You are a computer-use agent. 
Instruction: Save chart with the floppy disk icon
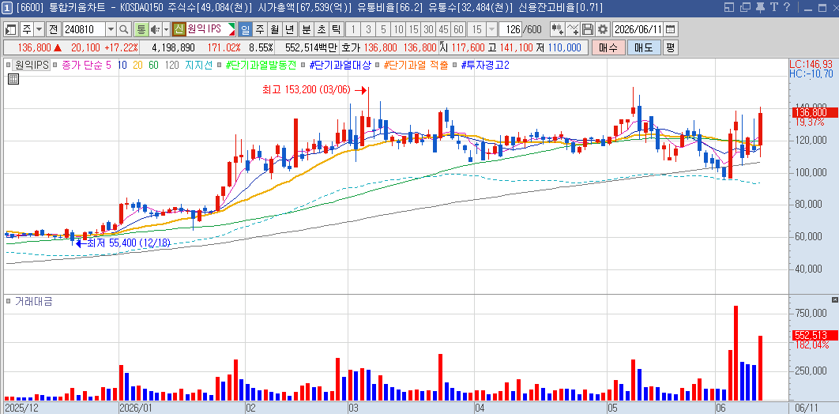pos(588,29)
